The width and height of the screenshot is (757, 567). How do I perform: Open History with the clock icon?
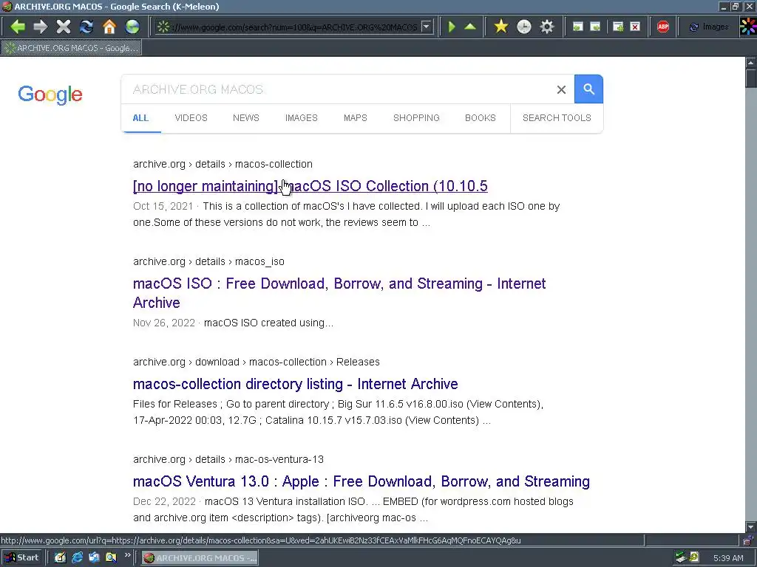pos(524,27)
